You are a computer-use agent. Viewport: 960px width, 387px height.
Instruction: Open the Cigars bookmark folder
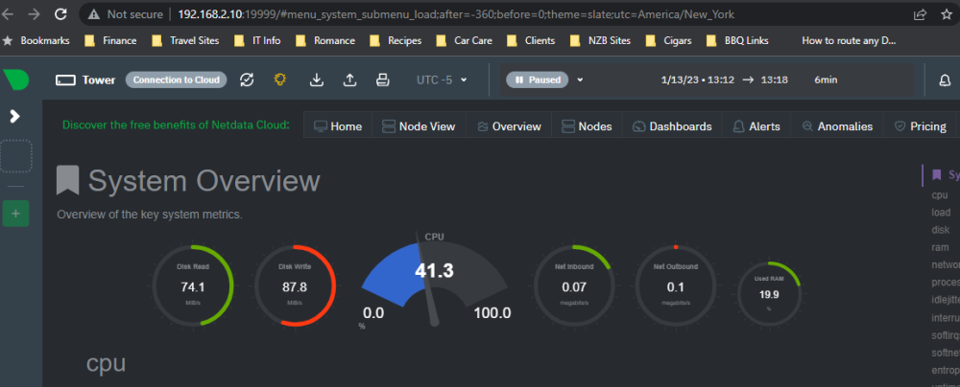[668, 41]
